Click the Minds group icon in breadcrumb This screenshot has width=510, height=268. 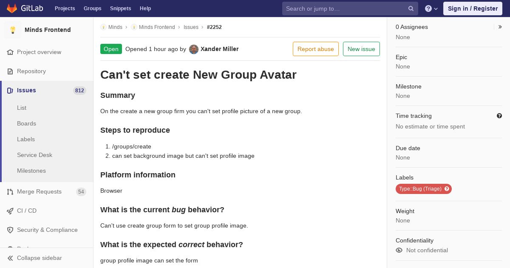click(103, 27)
